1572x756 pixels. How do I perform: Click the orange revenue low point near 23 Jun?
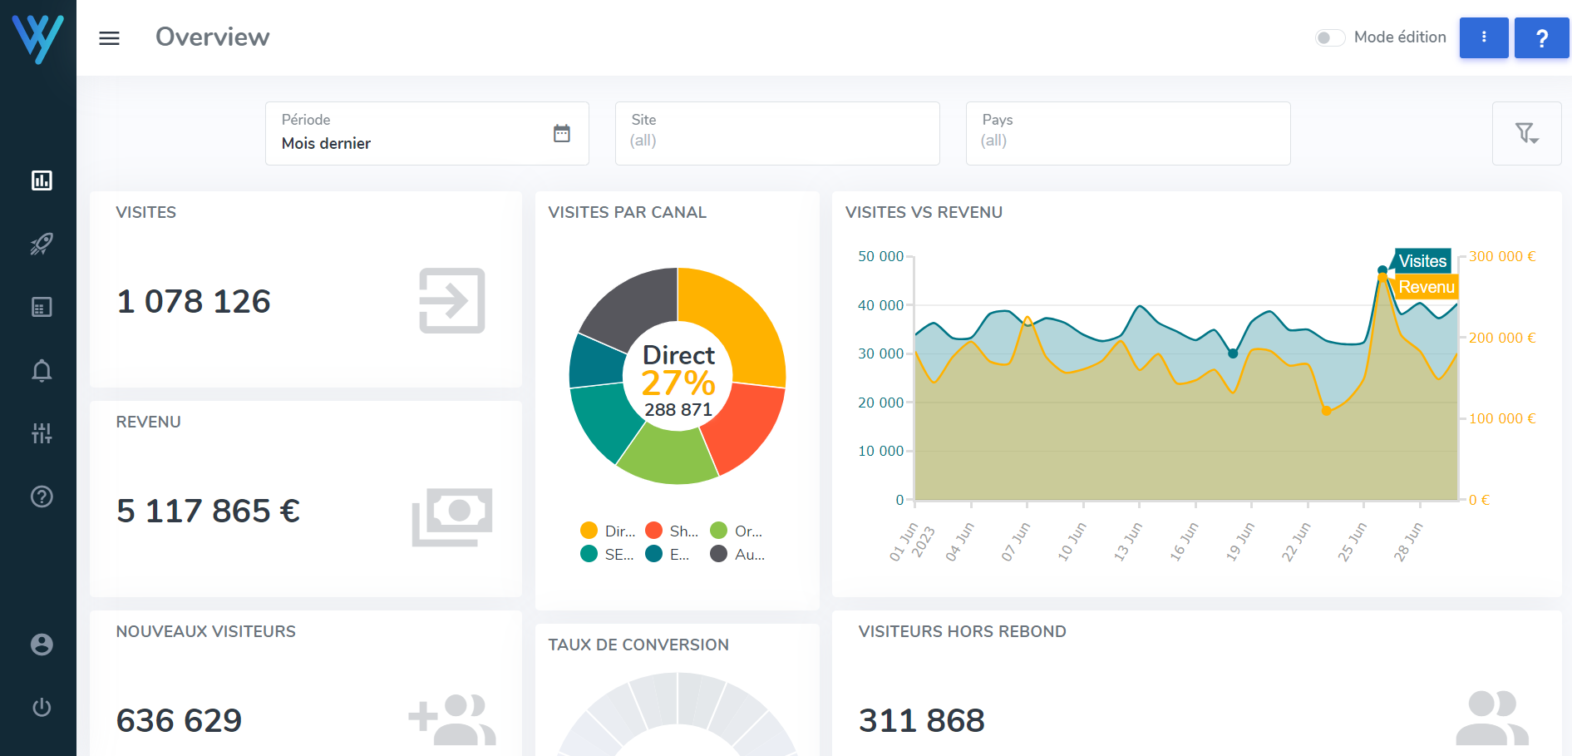1326,410
